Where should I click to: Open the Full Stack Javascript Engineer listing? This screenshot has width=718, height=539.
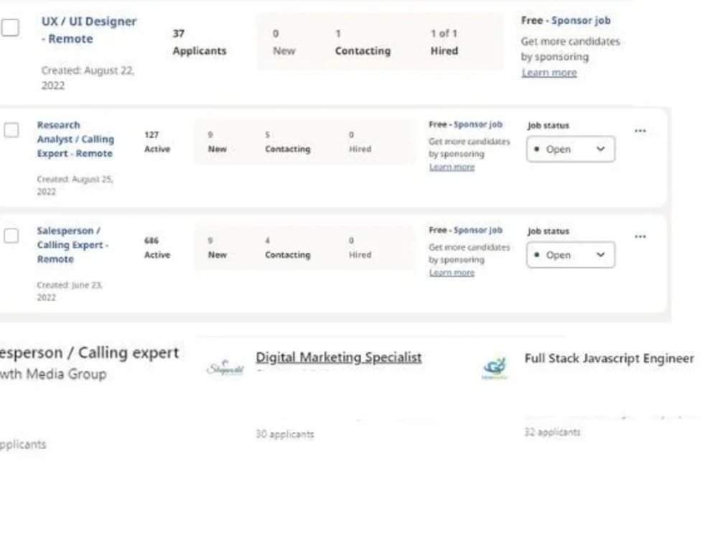(x=609, y=358)
